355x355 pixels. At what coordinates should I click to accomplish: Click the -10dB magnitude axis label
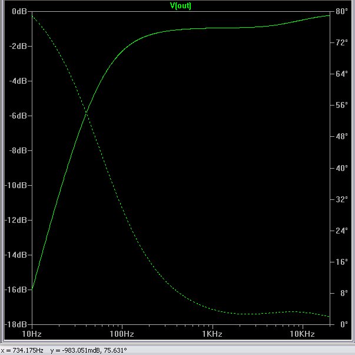pyautogui.click(x=16, y=185)
